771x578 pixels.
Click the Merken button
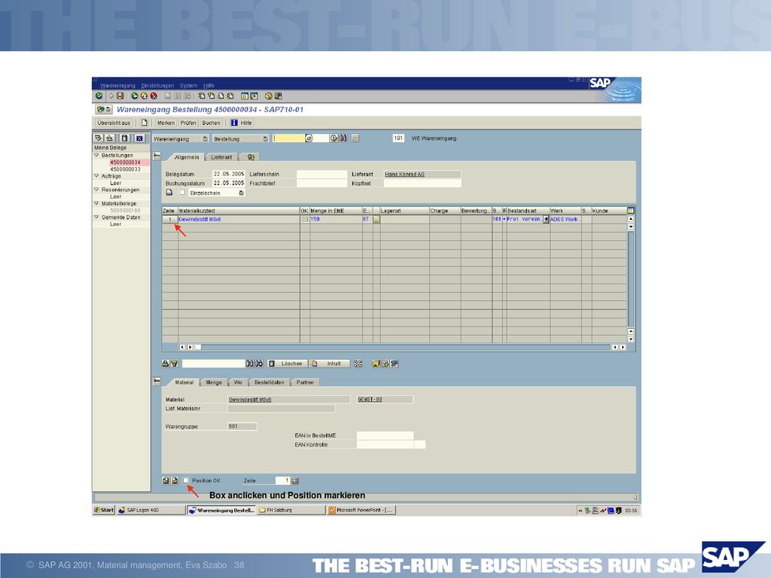pos(166,123)
